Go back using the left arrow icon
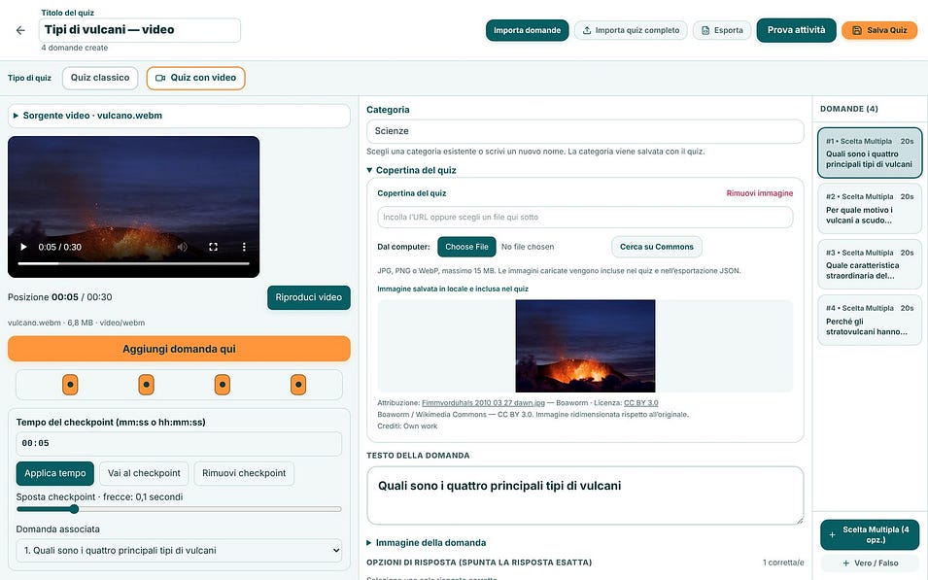The width and height of the screenshot is (928, 580). pyautogui.click(x=20, y=30)
